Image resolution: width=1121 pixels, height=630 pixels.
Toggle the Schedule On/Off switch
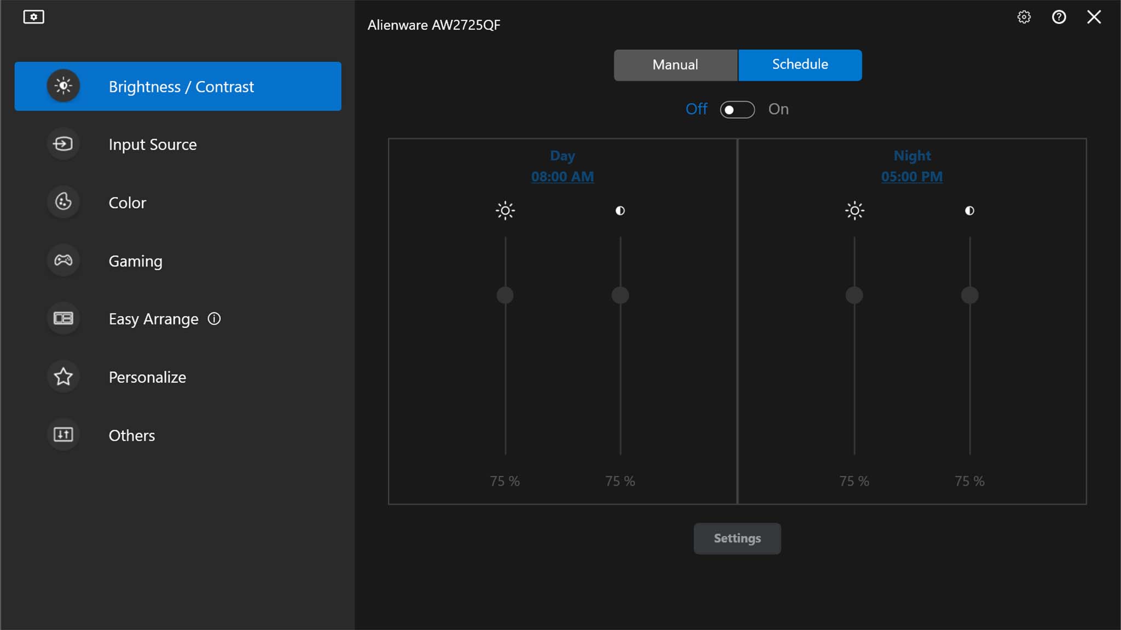click(737, 109)
